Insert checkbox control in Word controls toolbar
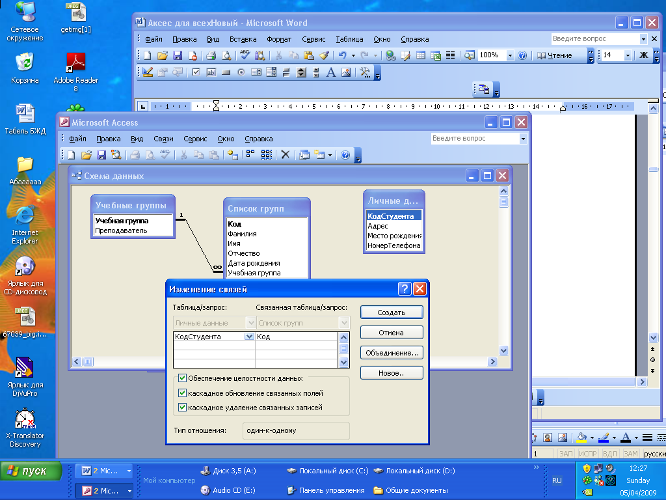The width and height of the screenshot is (666, 500). [196, 72]
